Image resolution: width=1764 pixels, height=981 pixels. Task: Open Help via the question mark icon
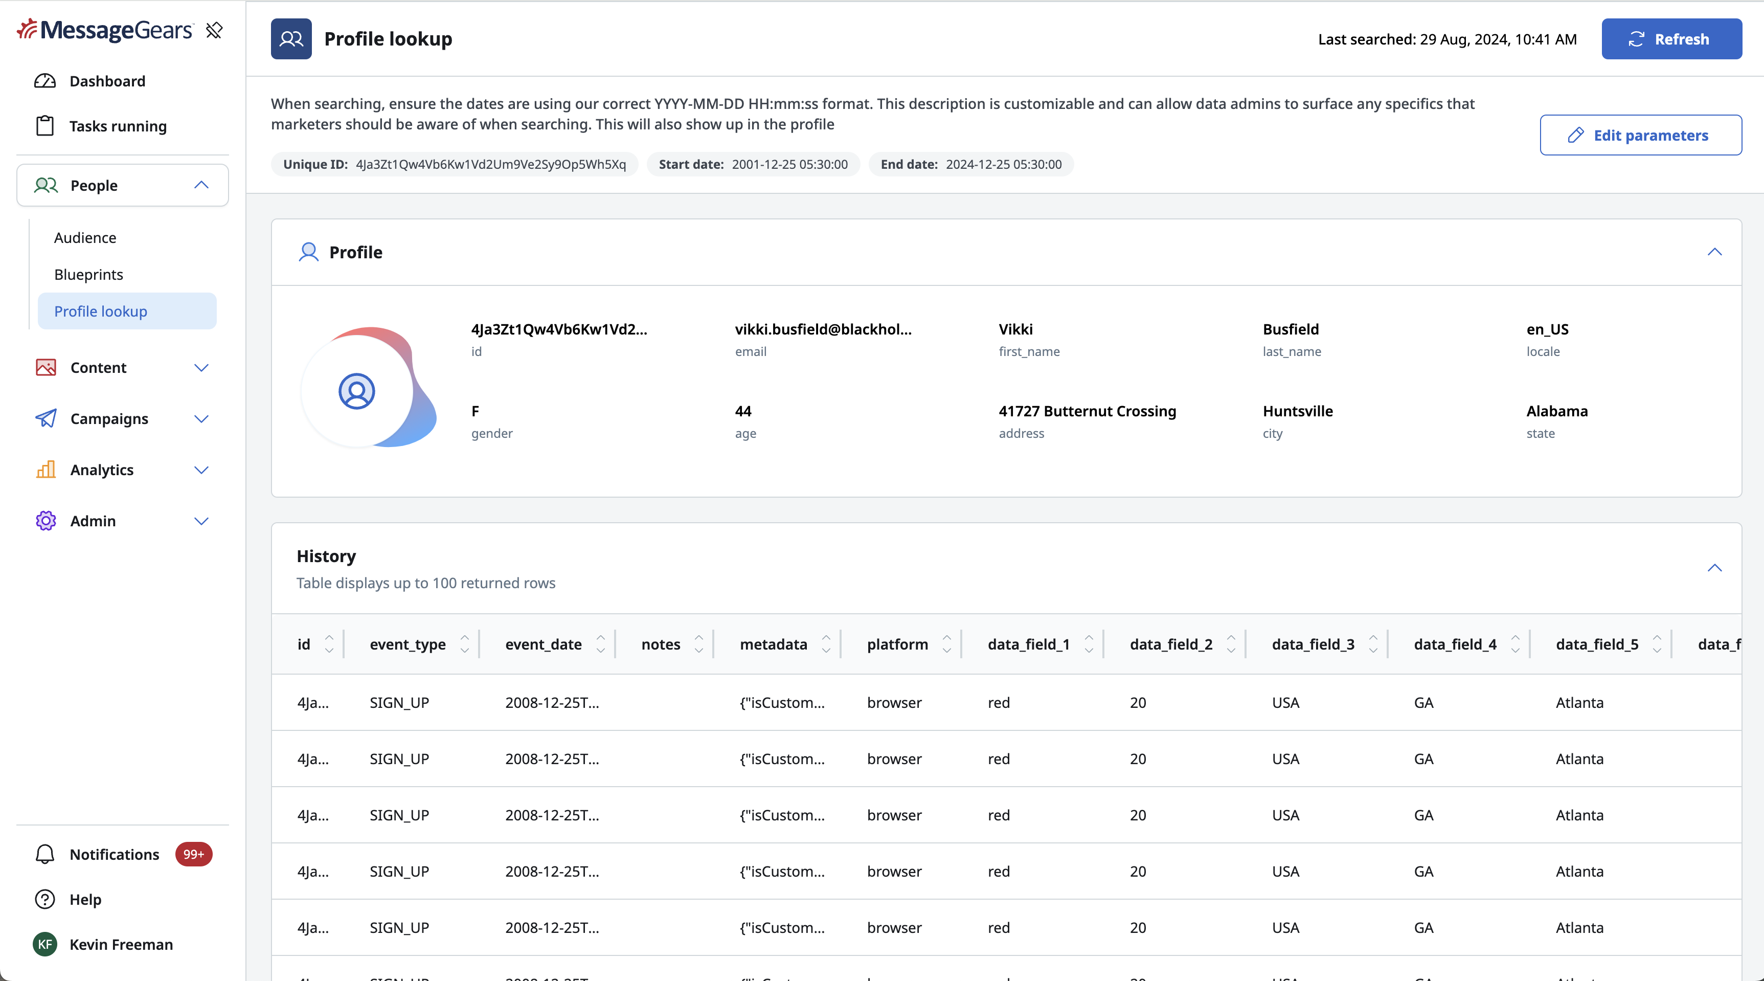45,900
